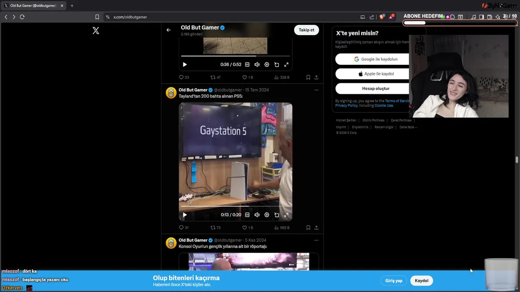Open Erişilebilirlik footer link

point(360,127)
